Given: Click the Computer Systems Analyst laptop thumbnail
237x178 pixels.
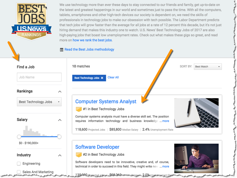Looking at the screenshot, I should [x=196, y=113].
